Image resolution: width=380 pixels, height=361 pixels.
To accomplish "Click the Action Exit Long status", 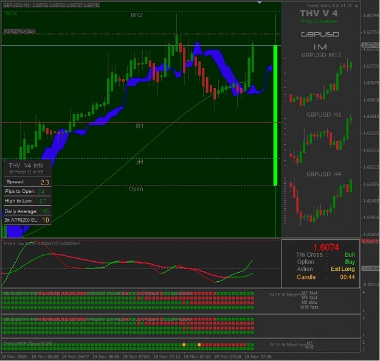I will pos(343,269).
